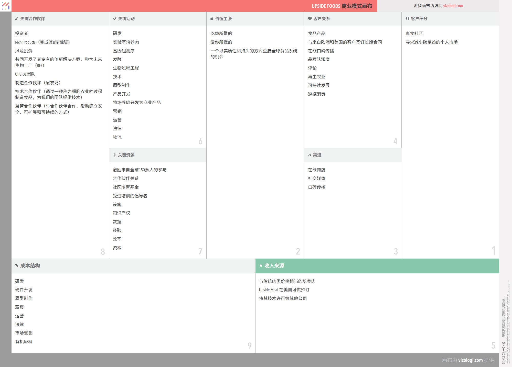Click the gift icon beside 价值主张
Image resolution: width=512 pixels, height=367 pixels.
point(212,19)
